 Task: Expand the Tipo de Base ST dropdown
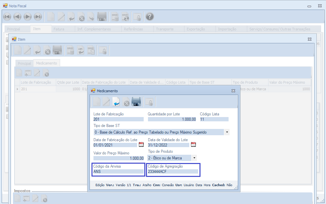tap(227, 132)
